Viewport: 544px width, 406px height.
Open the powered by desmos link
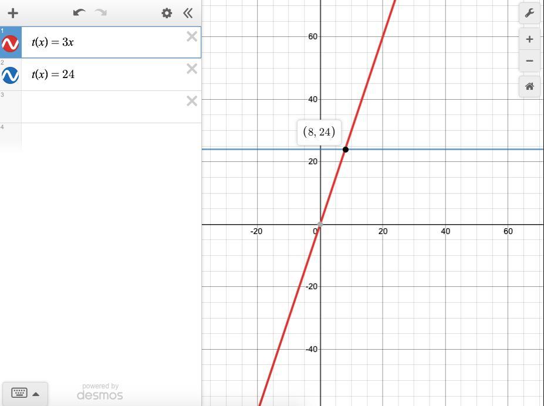[100, 392]
